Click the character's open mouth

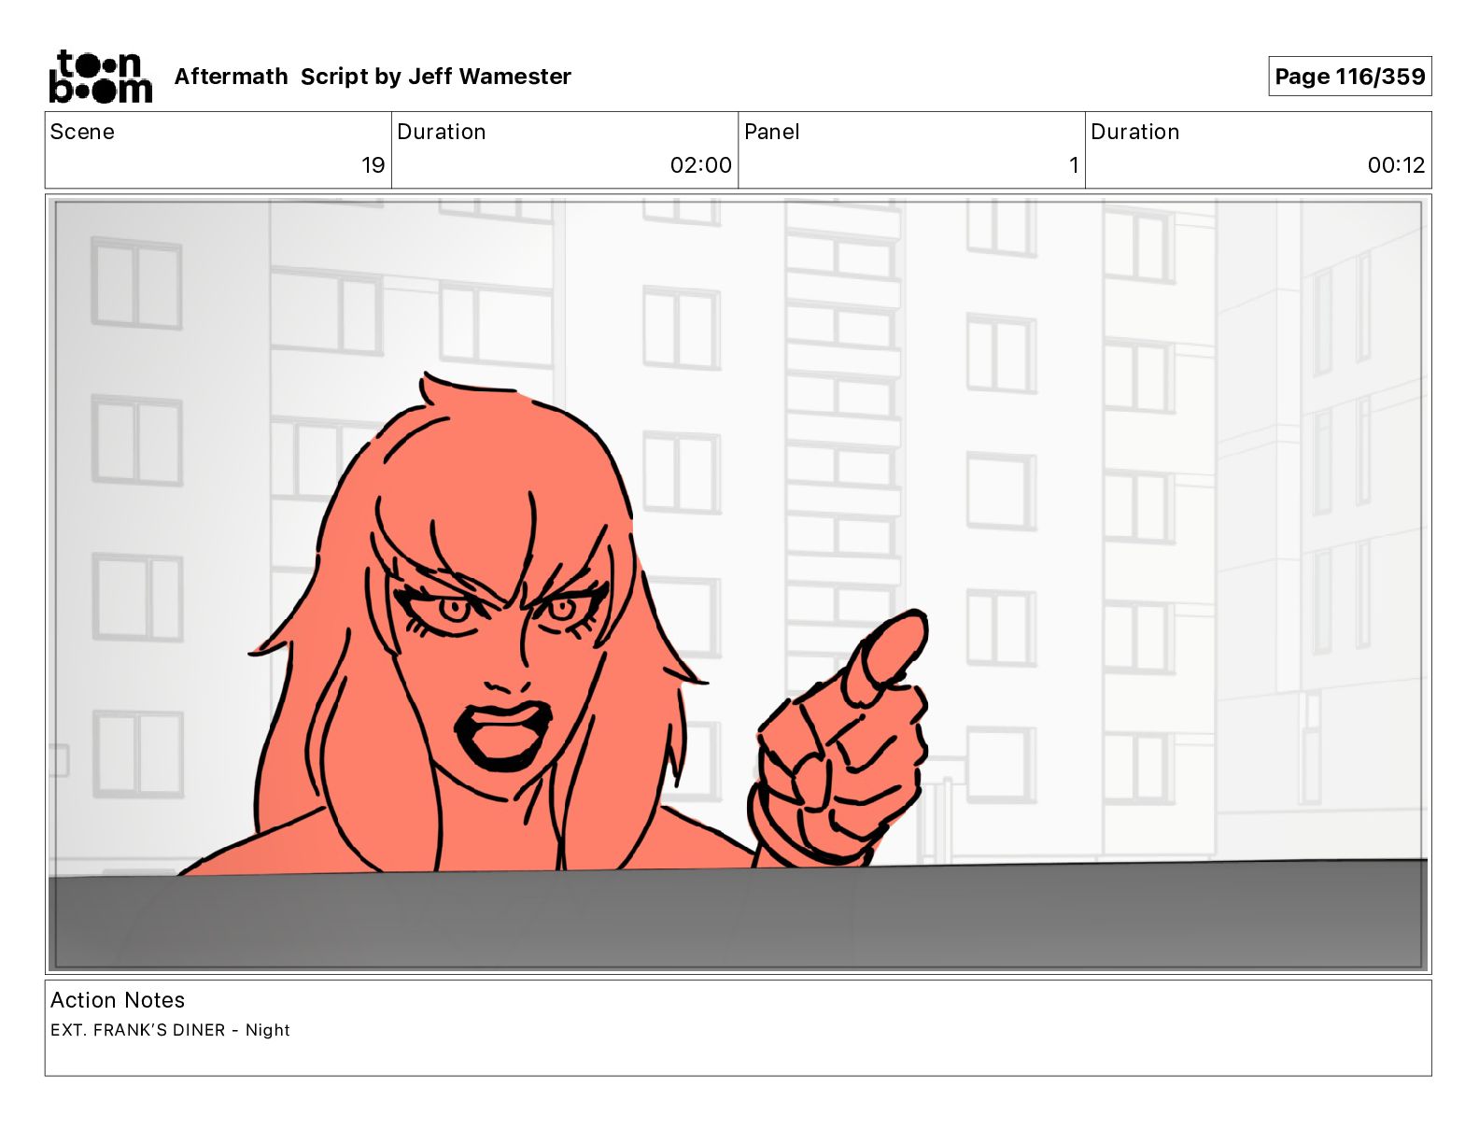point(502,733)
